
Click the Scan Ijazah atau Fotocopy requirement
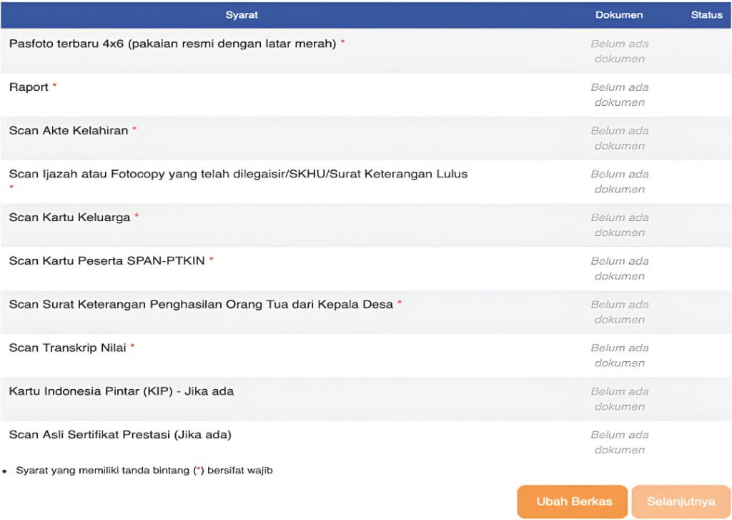point(238,174)
